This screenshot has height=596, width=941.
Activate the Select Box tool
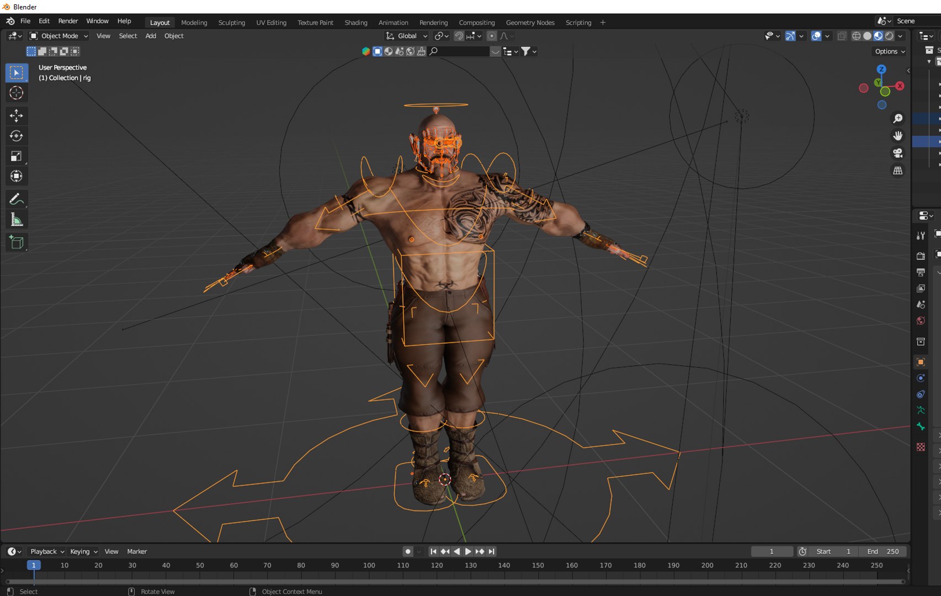[16, 73]
